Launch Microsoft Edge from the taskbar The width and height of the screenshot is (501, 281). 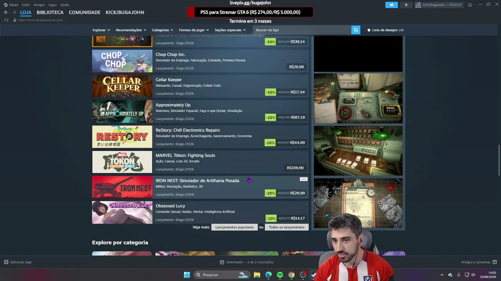268,275
